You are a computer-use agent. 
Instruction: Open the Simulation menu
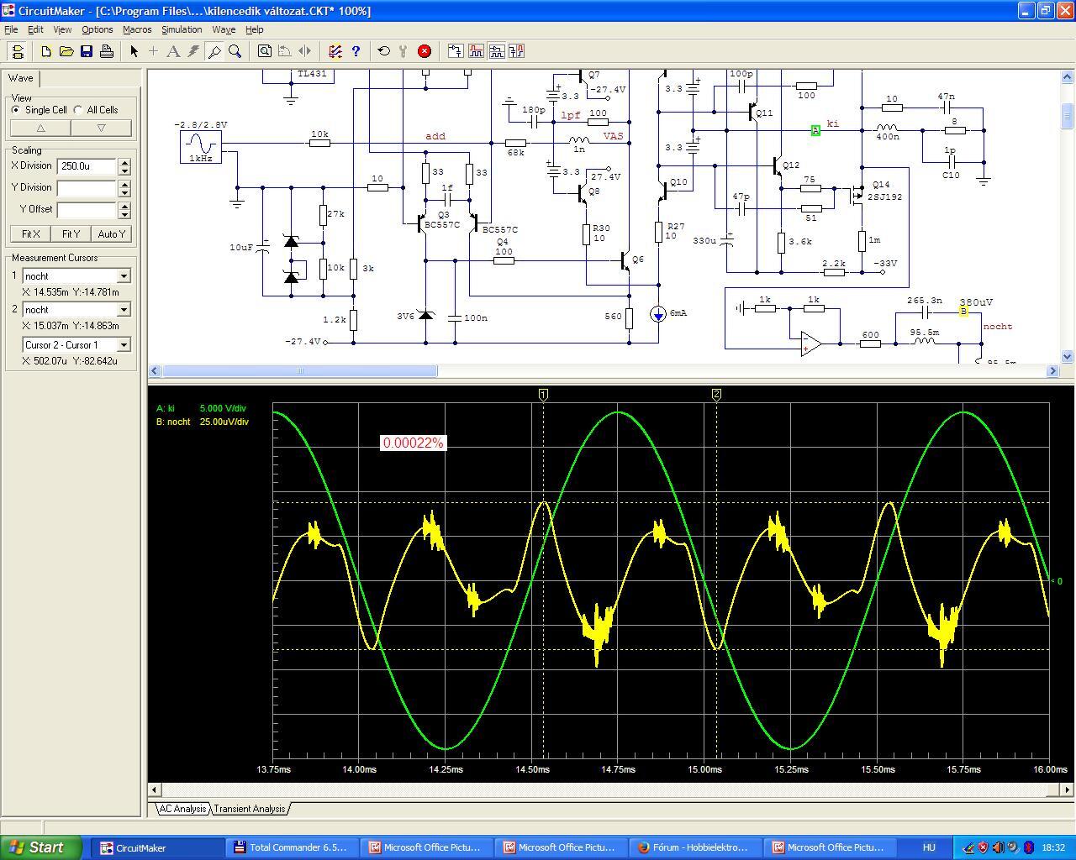tap(182, 29)
